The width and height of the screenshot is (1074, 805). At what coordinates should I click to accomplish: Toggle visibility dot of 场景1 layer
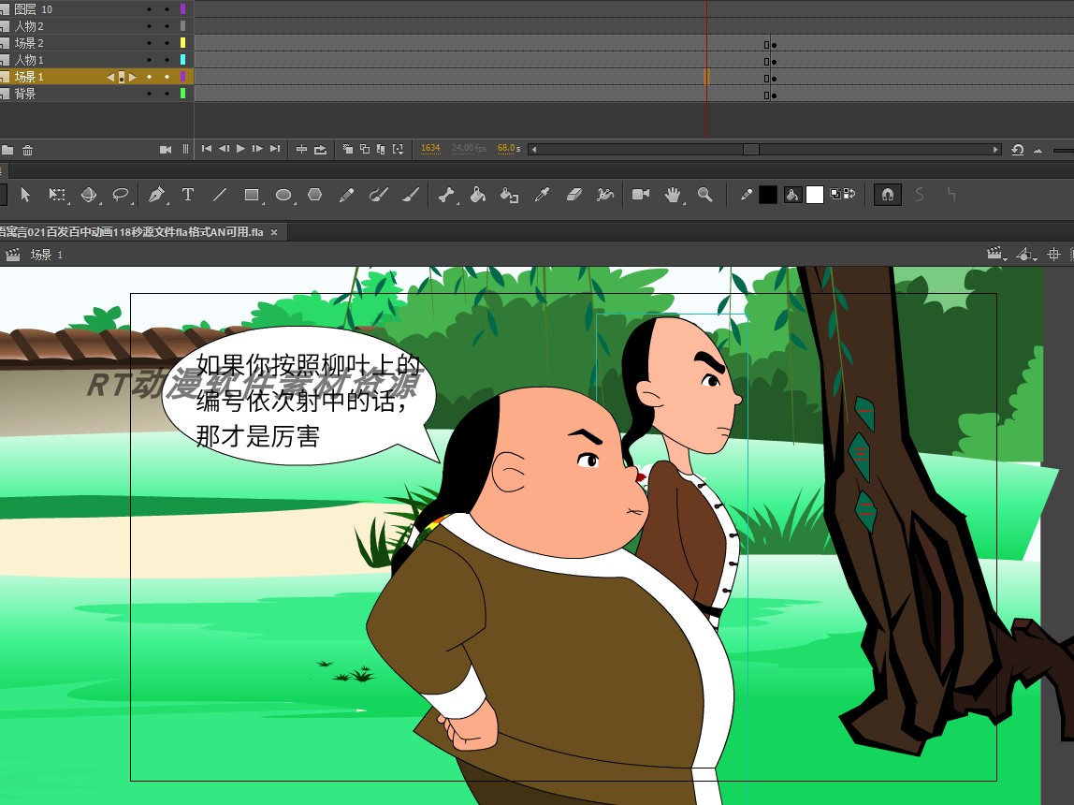[x=150, y=77]
